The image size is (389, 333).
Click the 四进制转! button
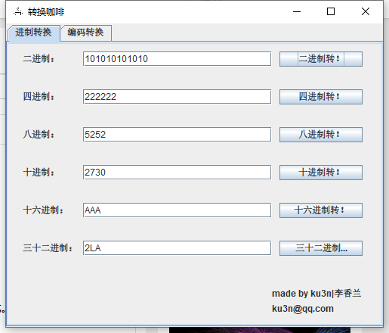pyautogui.click(x=321, y=97)
